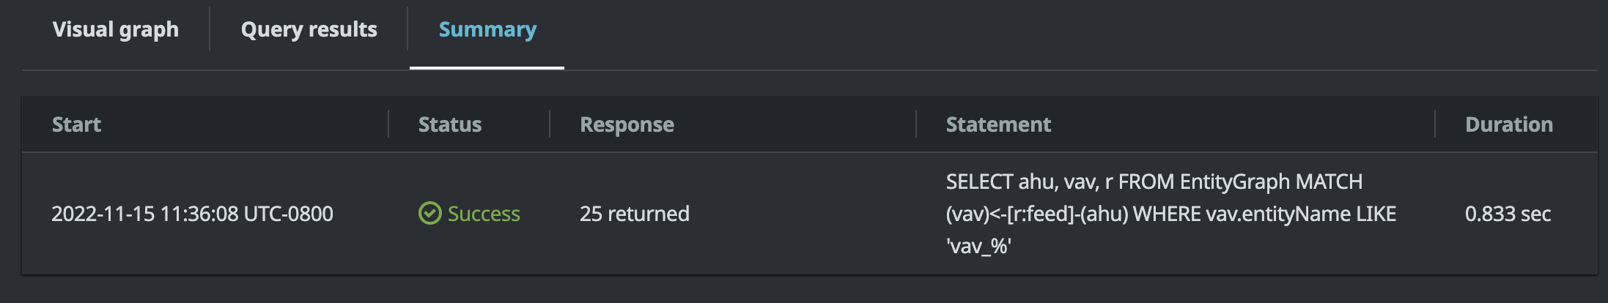
Task: Switch to the Visual graph tab
Action: pos(116,29)
